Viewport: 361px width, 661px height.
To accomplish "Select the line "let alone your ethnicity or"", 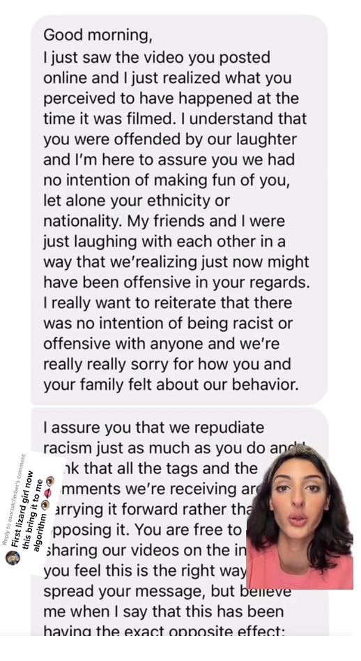I will [137, 201].
